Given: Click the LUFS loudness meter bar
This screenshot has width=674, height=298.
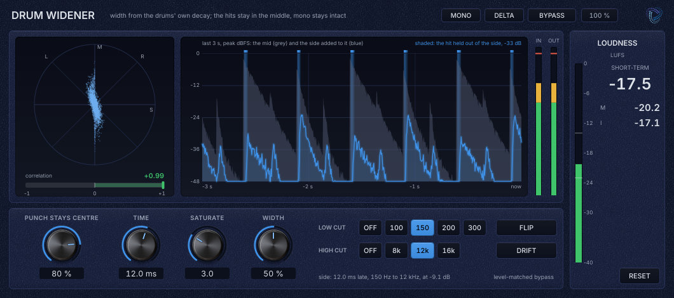Looking at the screenshot, I should 579,163.
